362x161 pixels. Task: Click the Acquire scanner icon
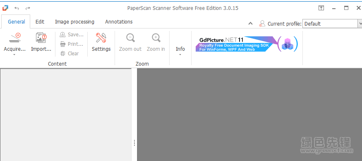tap(15, 38)
